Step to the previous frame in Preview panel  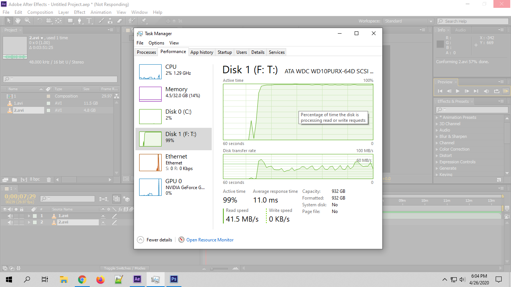[x=449, y=91]
